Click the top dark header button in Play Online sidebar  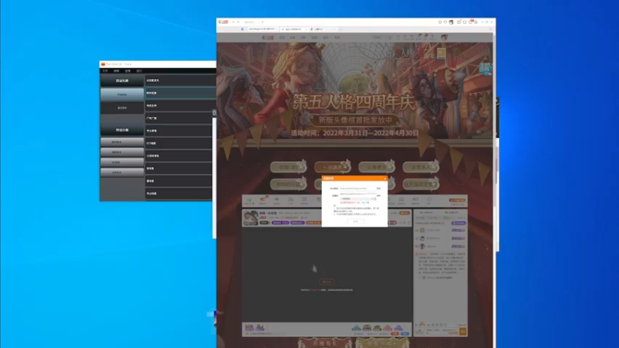(x=122, y=80)
